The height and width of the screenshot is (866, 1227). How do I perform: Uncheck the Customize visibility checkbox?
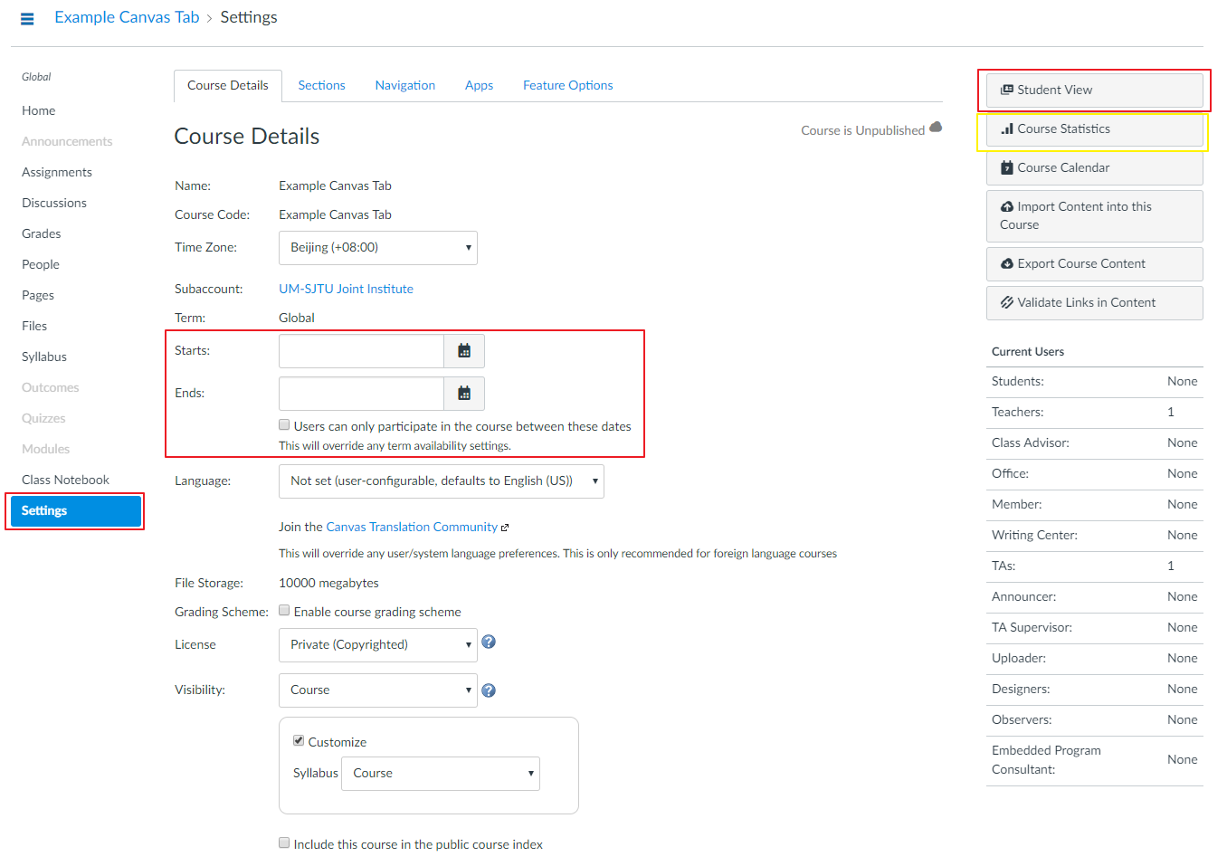click(299, 740)
